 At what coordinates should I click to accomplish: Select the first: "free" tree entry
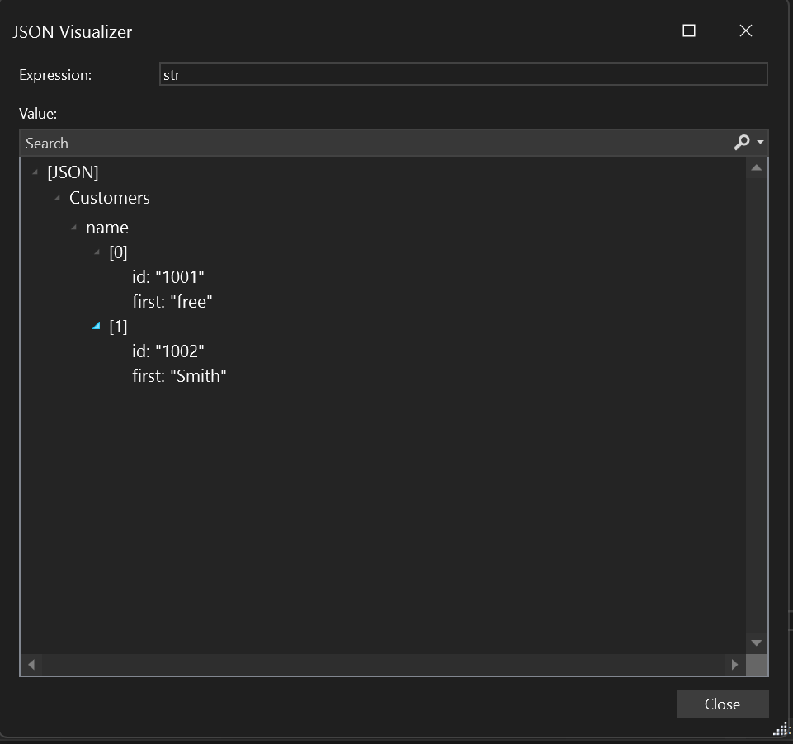[x=172, y=302]
